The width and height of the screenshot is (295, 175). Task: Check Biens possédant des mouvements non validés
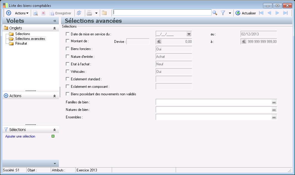click(68, 94)
